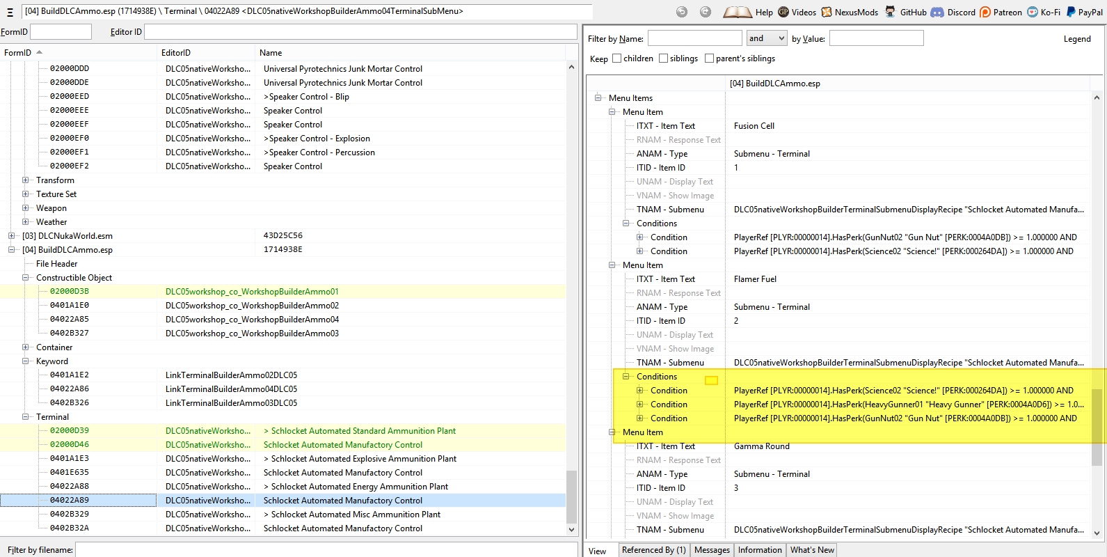Expand the Weapon group
The image size is (1107, 557).
(26, 208)
